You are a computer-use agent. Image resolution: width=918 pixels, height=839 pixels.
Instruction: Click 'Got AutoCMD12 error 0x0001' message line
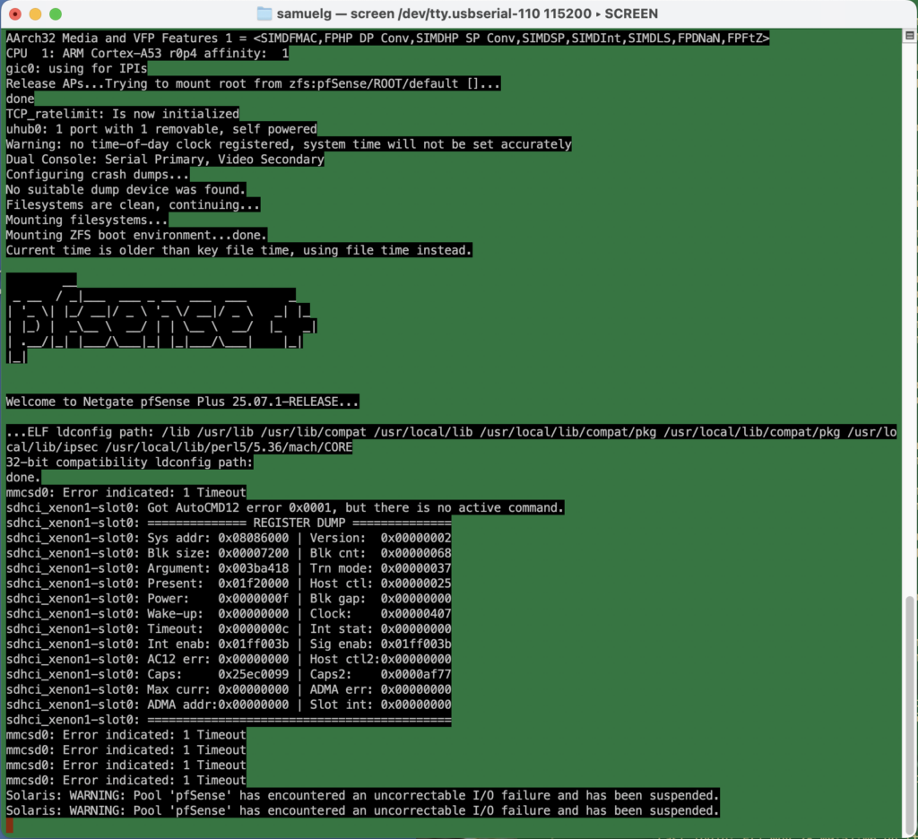285,507
